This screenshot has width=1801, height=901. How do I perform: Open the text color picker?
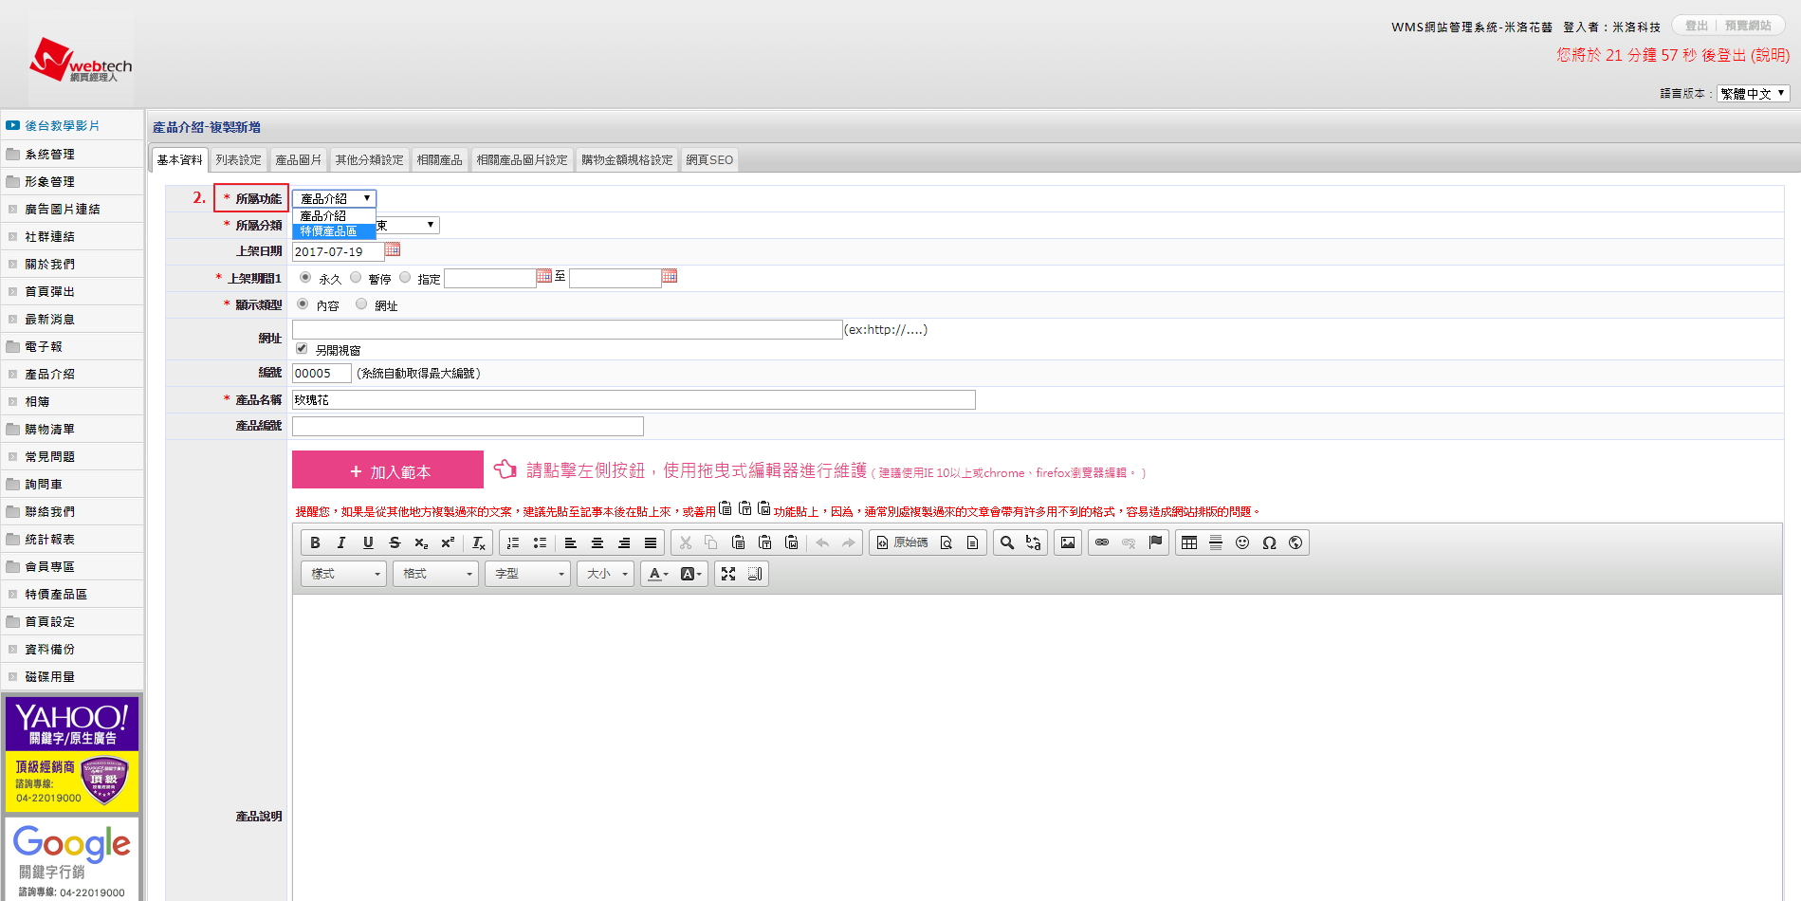coord(657,574)
